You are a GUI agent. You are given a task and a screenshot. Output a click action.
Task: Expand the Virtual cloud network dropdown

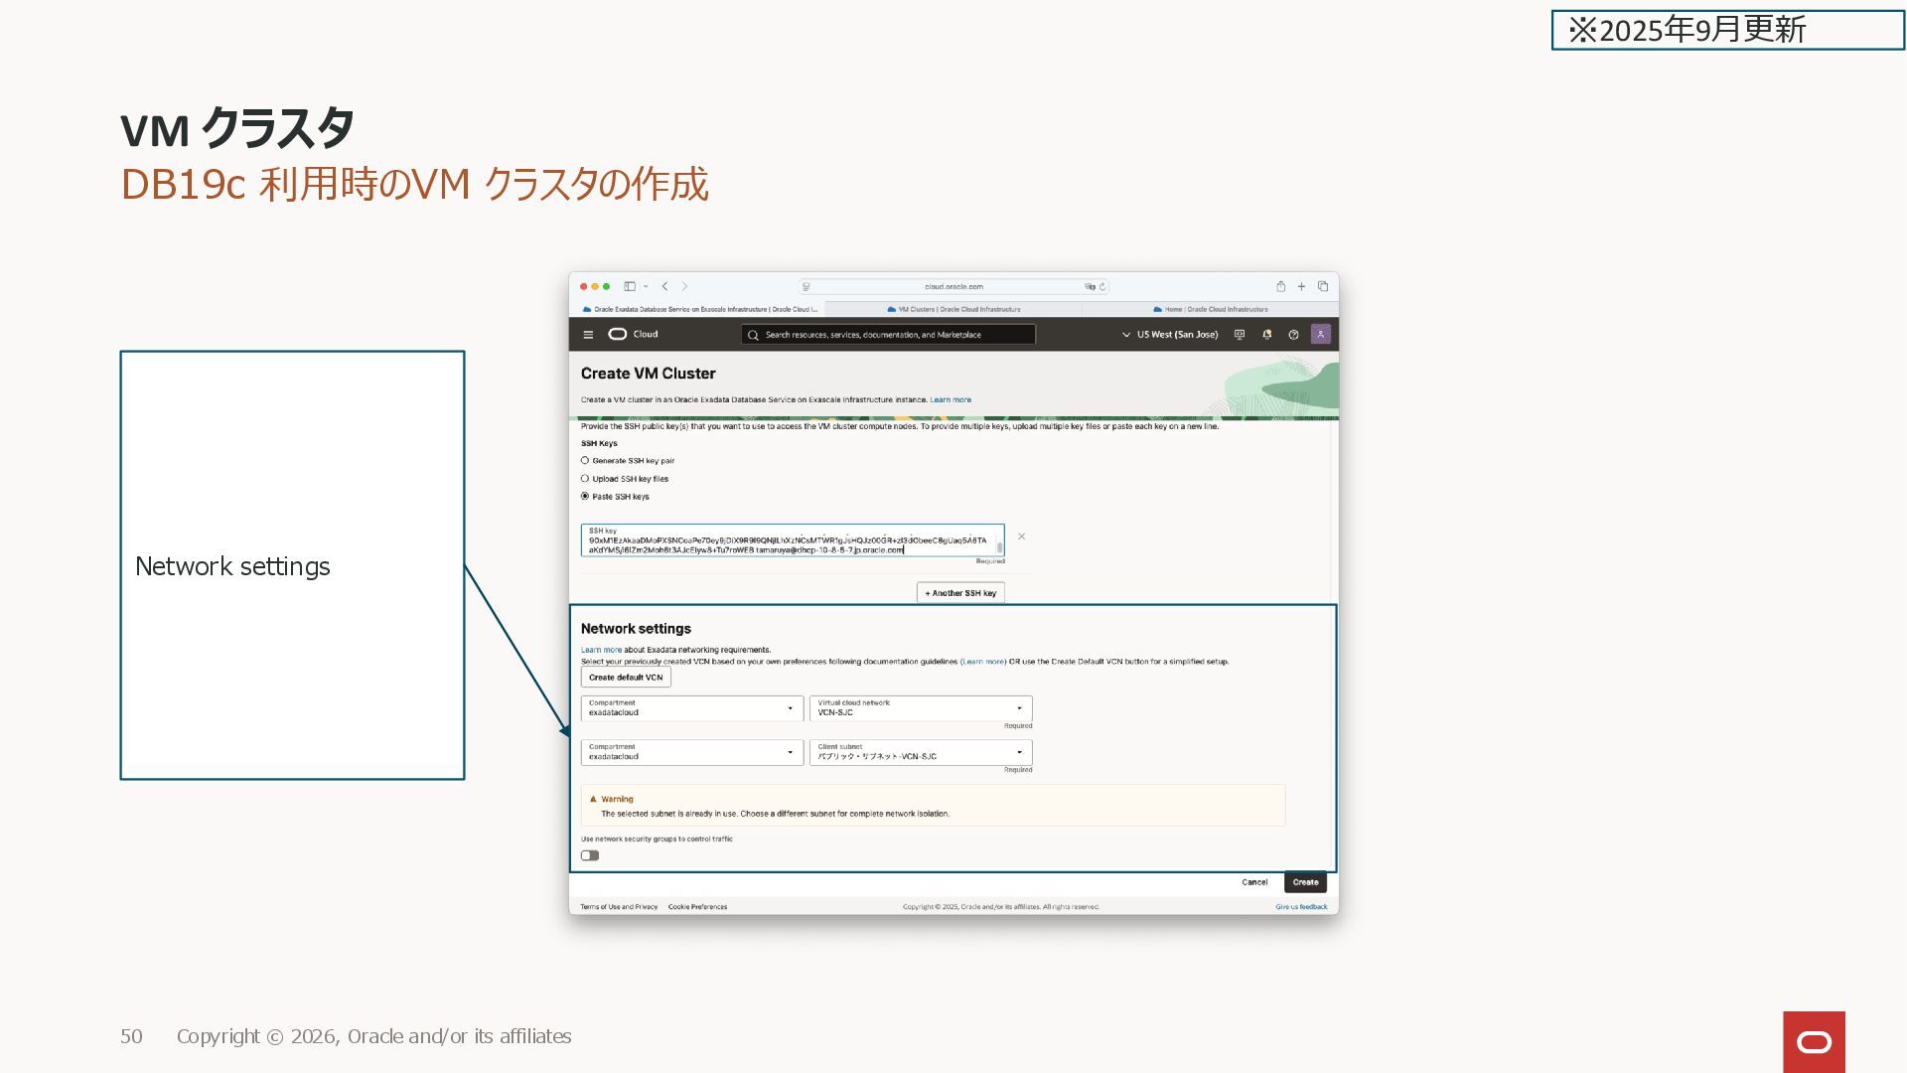pyautogui.click(x=921, y=708)
